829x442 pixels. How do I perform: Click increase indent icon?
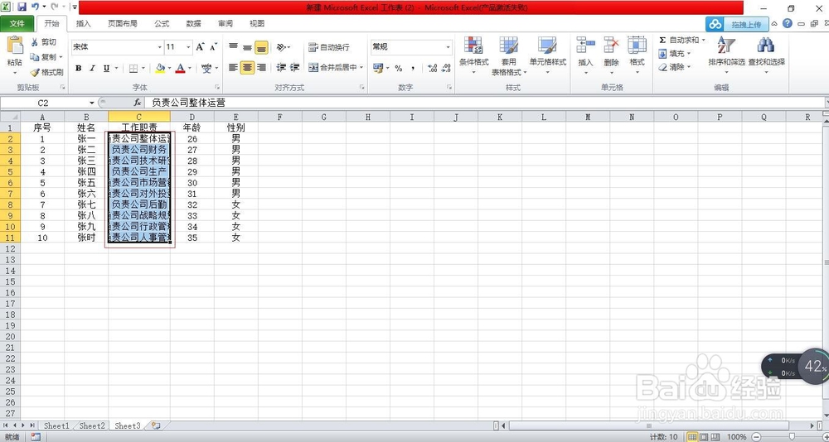pos(295,68)
